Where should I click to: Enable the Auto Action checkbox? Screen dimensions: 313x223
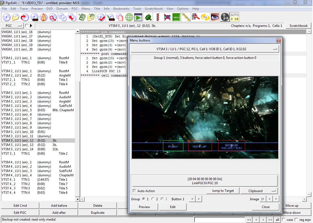pos(134,191)
